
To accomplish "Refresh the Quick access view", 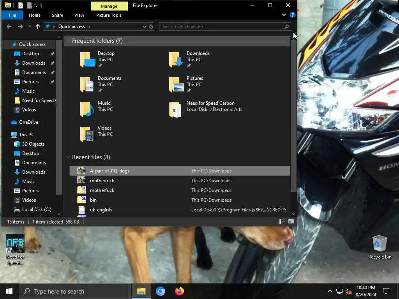I will click(x=151, y=26).
